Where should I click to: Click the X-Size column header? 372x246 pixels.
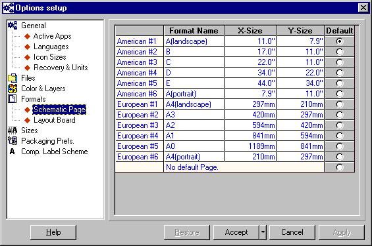click(x=250, y=31)
